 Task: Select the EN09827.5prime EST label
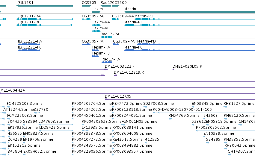(x=38, y=134)
